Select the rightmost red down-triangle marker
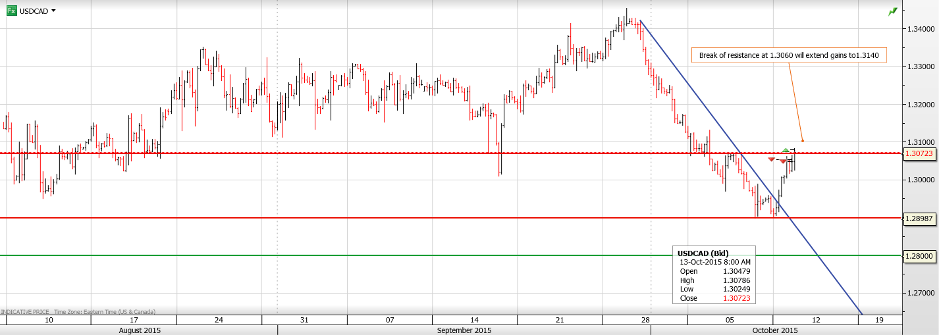Screen dimensions: 939x335 [x=782, y=161]
